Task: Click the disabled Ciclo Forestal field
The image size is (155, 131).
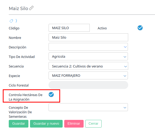Action: (x=88, y=85)
